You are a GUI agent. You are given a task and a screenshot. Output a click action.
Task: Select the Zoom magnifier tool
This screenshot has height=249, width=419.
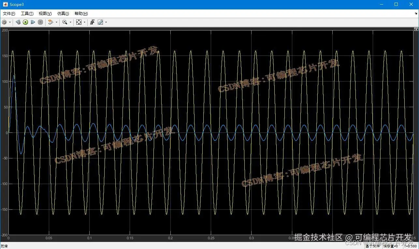[65, 22]
